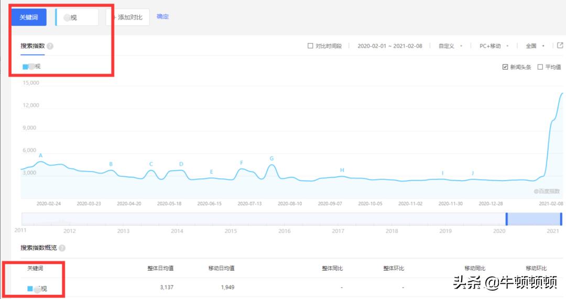Viewport: 566px width, 299px height.
Task: Click the 移动同比 column header
Action: 475,268
